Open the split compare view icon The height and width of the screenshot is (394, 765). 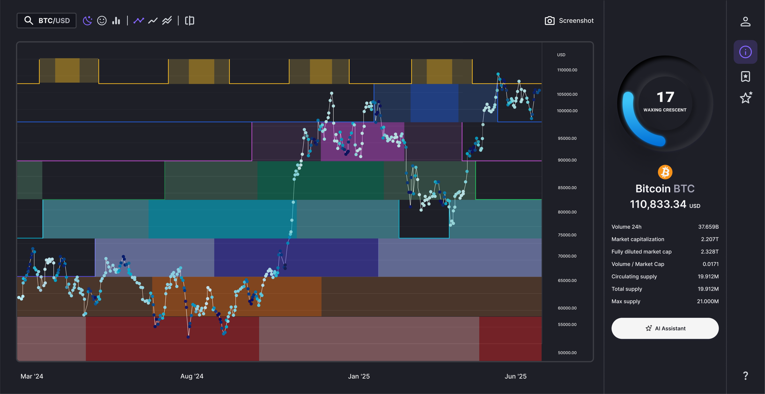189,20
